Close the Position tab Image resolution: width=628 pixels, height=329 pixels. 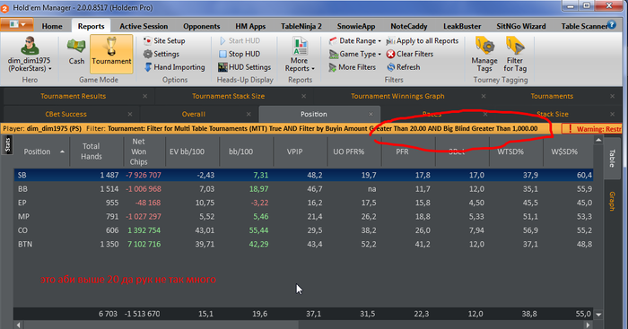pyautogui.click(x=371, y=114)
